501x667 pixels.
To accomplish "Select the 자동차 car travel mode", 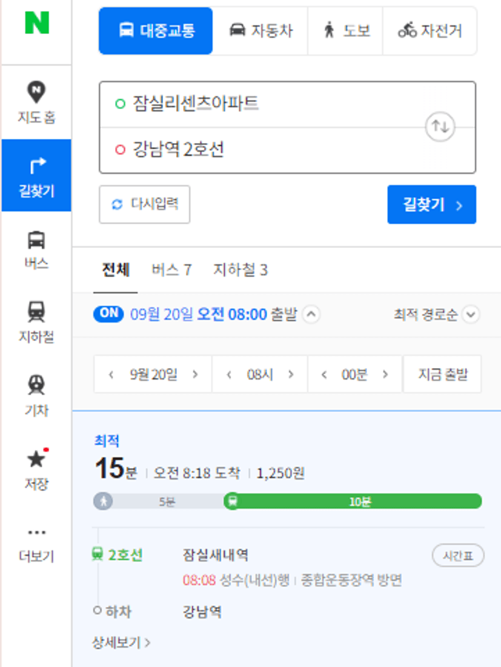I will [x=261, y=31].
